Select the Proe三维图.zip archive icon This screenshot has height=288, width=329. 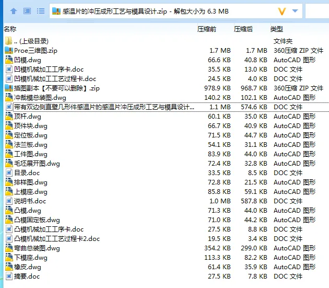[9, 50]
